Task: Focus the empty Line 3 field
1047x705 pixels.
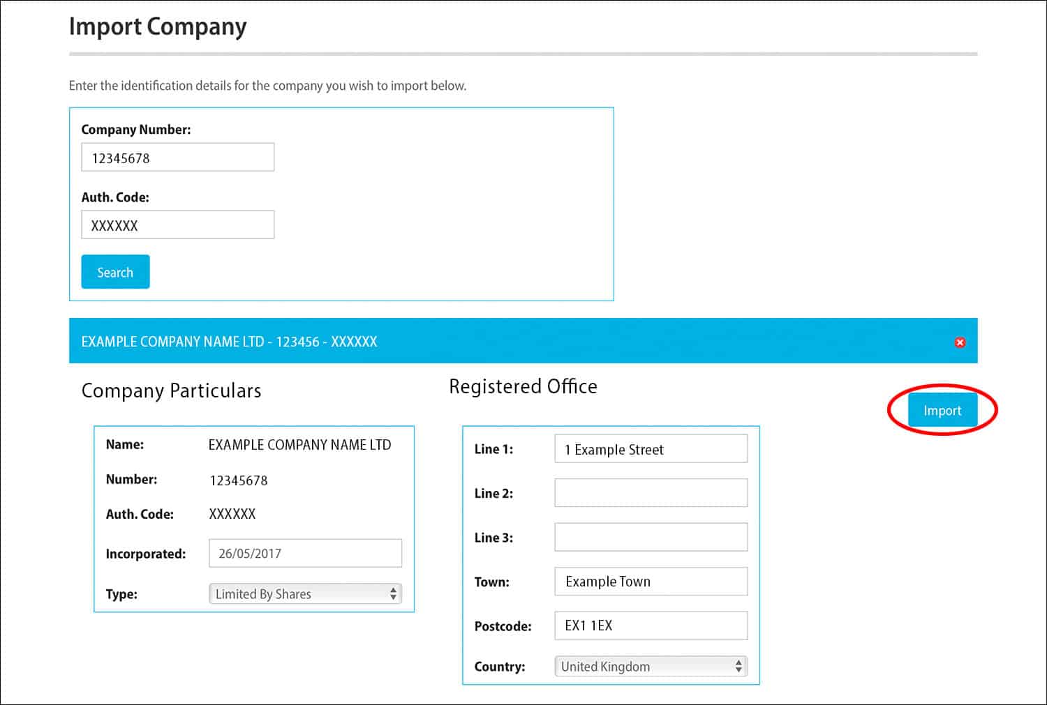Action: point(650,536)
